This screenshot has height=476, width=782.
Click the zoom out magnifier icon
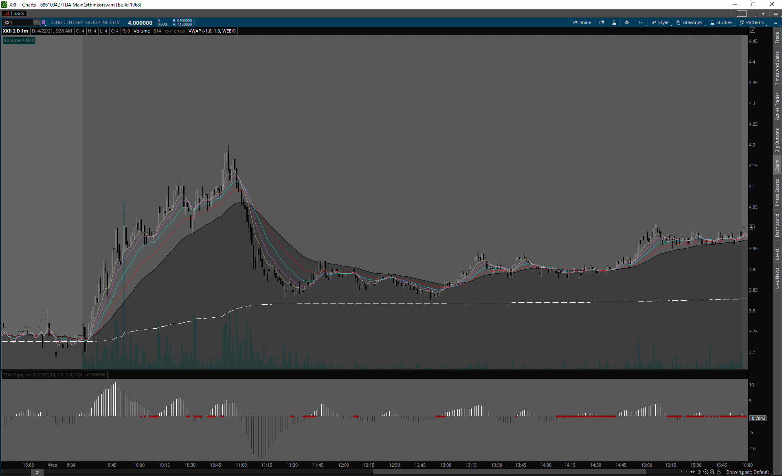pos(712,472)
